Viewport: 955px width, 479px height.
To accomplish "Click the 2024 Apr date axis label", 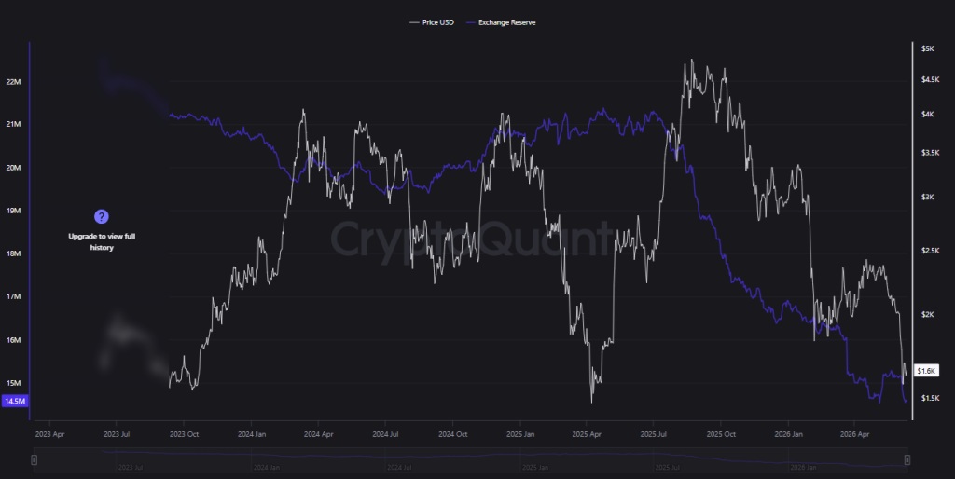I will pos(319,434).
